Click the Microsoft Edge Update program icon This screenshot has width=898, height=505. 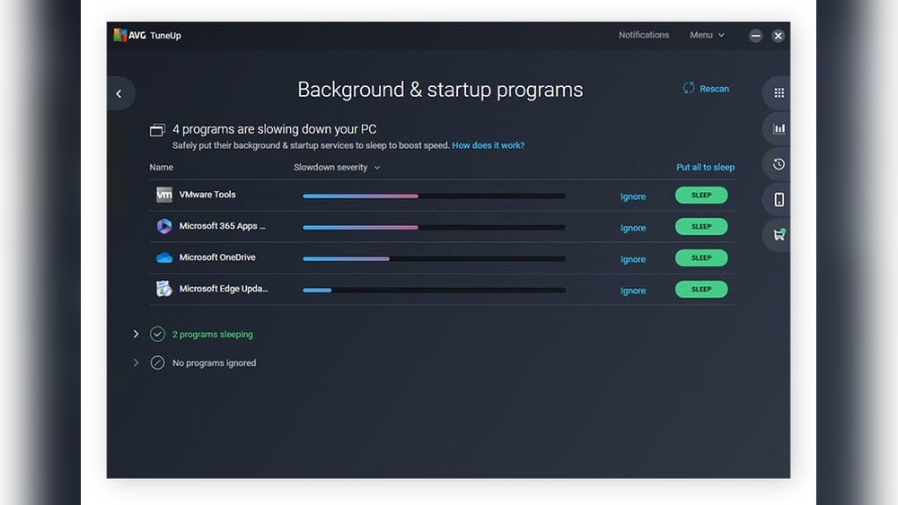(163, 289)
